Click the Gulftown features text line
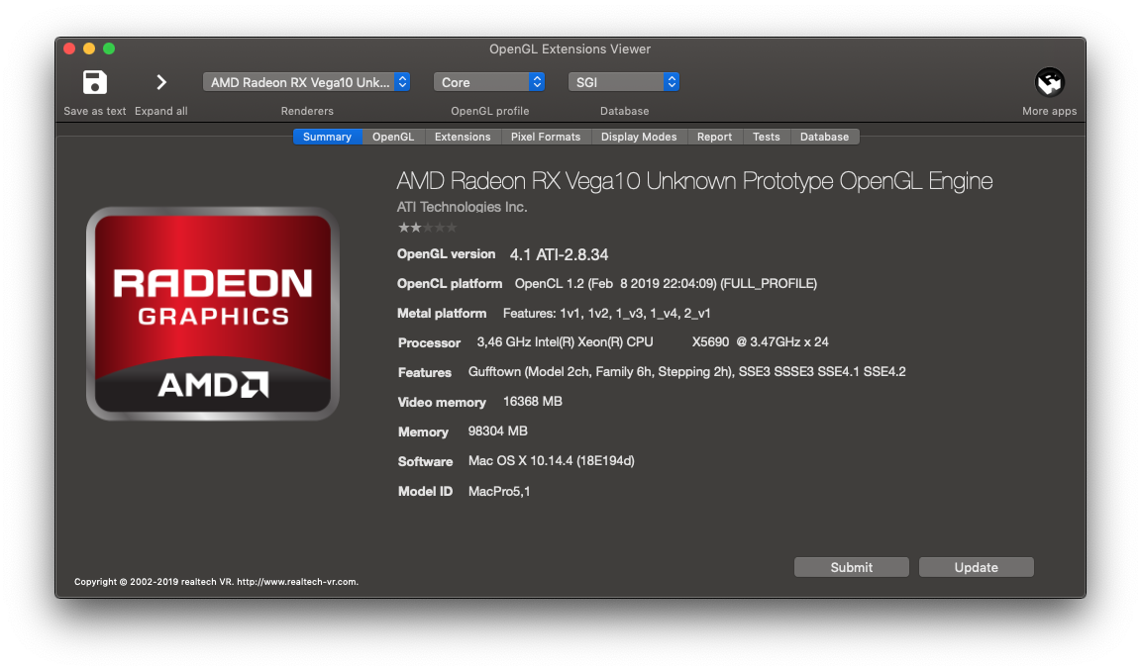 pyautogui.click(x=687, y=371)
